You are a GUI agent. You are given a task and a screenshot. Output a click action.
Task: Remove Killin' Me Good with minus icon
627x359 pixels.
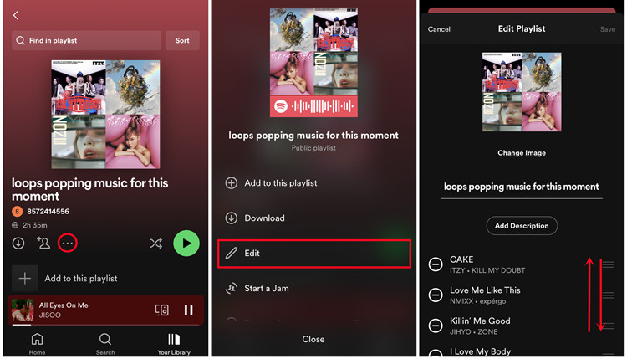pyautogui.click(x=436, y=326)
